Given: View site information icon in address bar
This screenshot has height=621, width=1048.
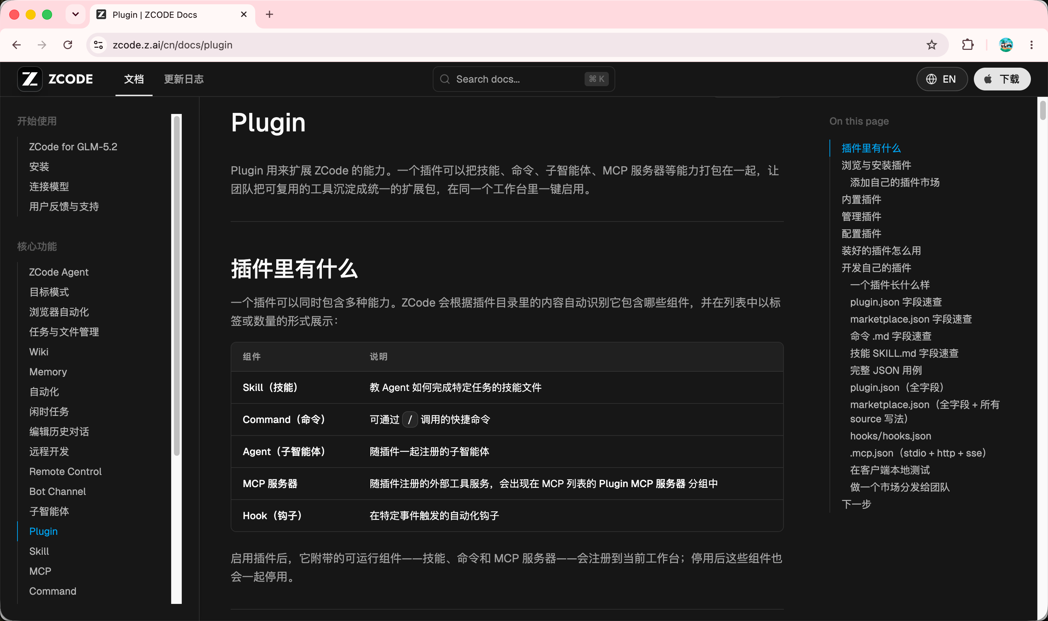Looking at the screenshot, I should click(98, 45).
